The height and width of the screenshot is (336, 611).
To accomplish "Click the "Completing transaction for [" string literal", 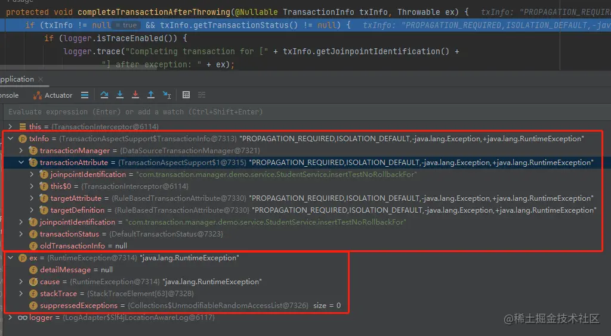I will tap(197, 51).
